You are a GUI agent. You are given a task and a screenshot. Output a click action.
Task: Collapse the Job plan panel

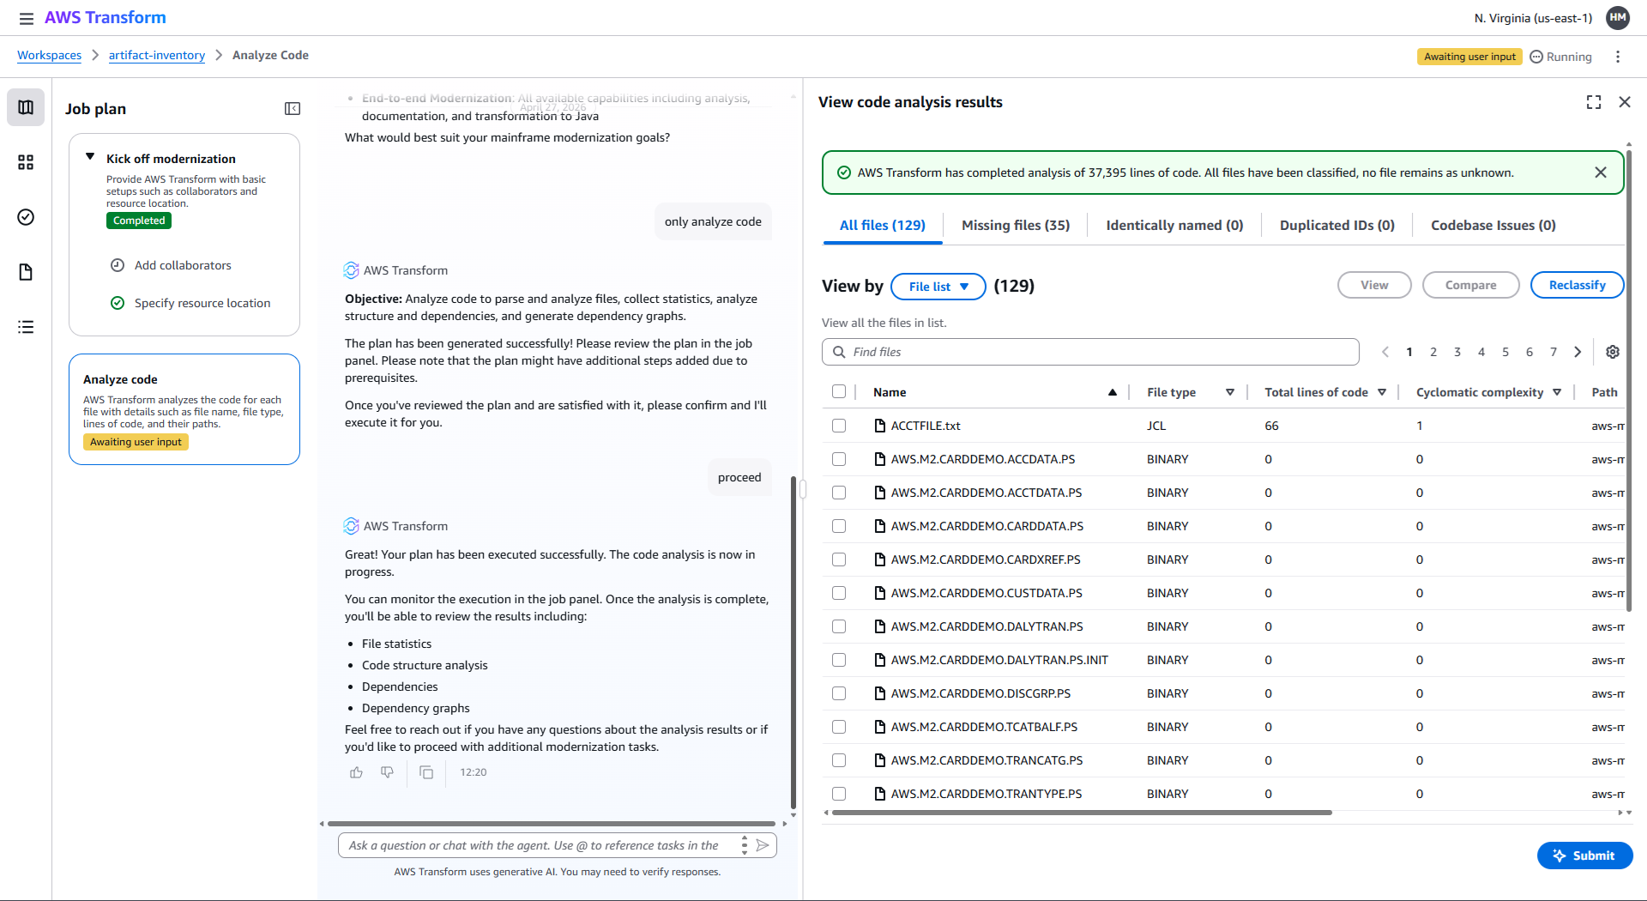point(293,108)
